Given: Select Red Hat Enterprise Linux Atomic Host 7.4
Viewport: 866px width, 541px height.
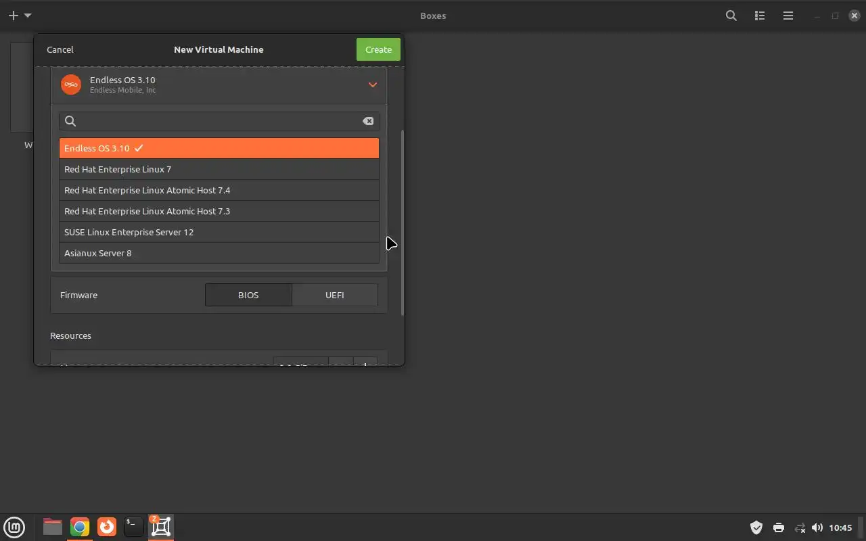Looking at the screenshot, I should pyautogui.click(x=219, y=190).
